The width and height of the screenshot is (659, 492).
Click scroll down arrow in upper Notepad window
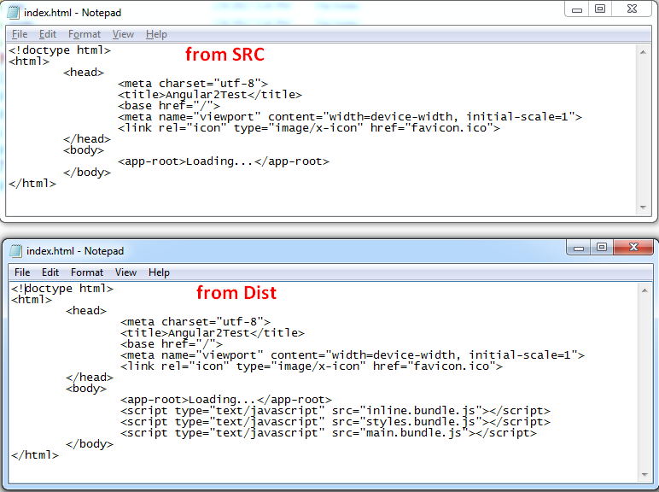tap(643, 207)
